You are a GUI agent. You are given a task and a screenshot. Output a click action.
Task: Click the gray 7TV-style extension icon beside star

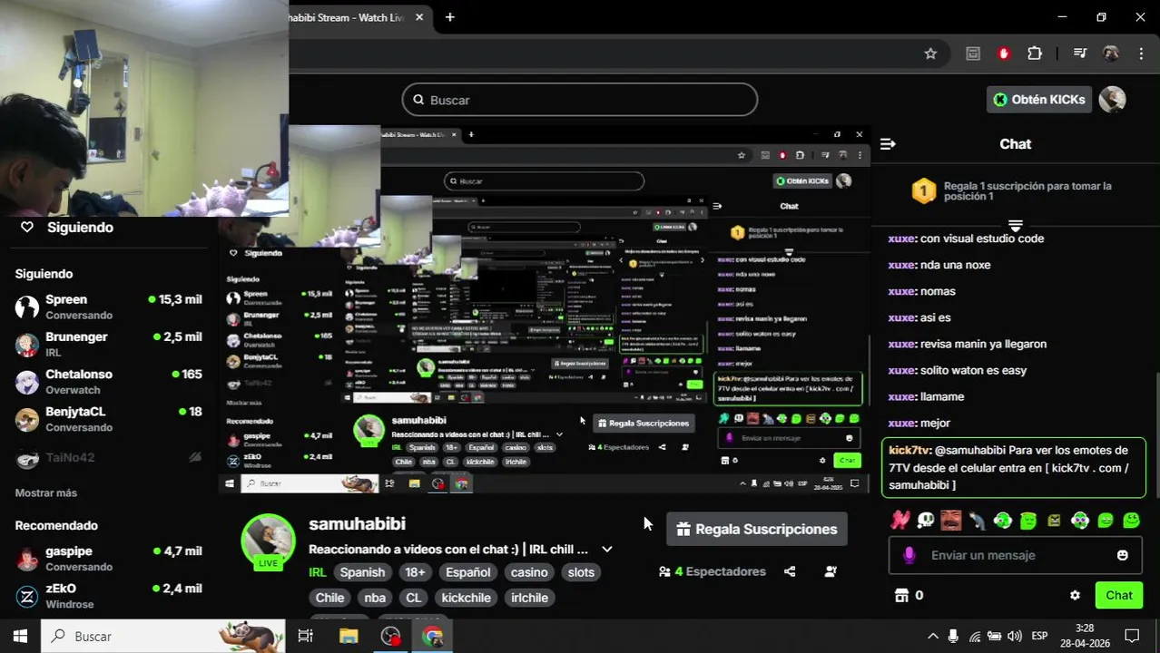coord(973,54)
